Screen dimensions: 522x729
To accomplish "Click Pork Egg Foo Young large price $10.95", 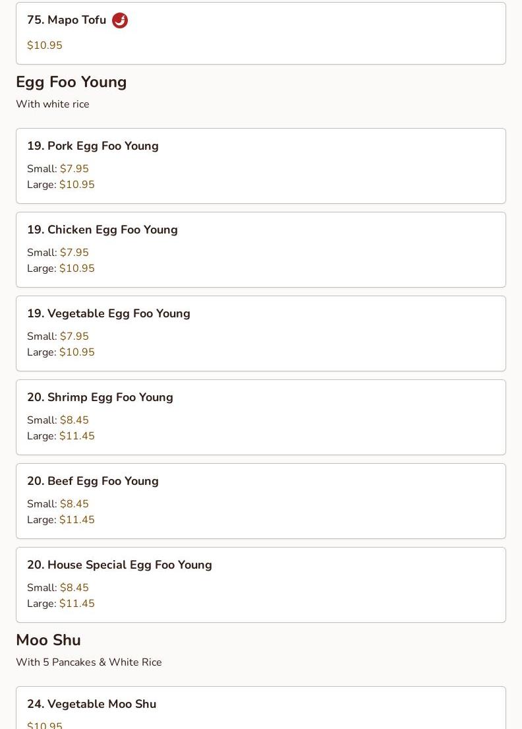I will [x=77, y=185].
